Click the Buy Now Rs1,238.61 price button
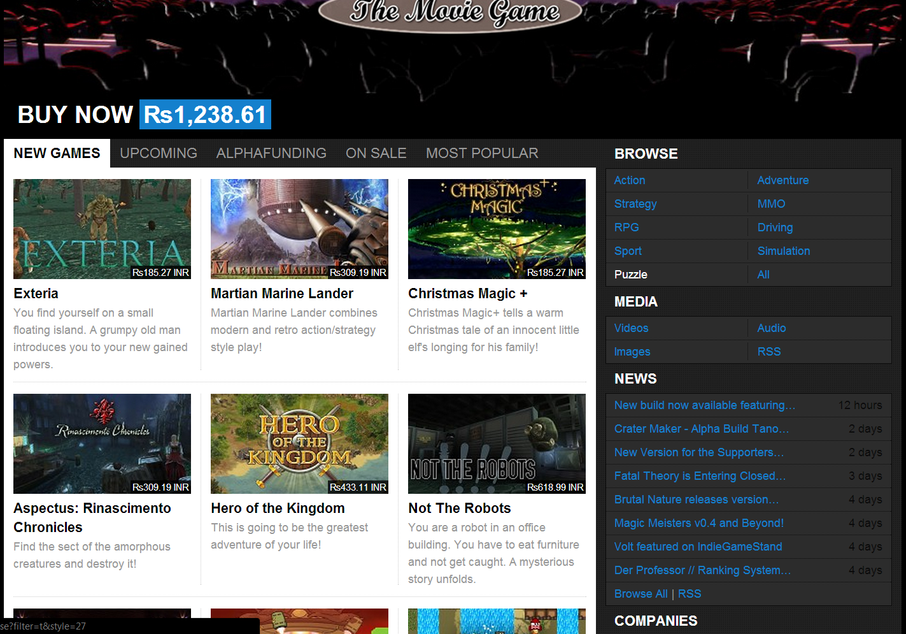The image size is (906, 634). click(x=205, y=115)
